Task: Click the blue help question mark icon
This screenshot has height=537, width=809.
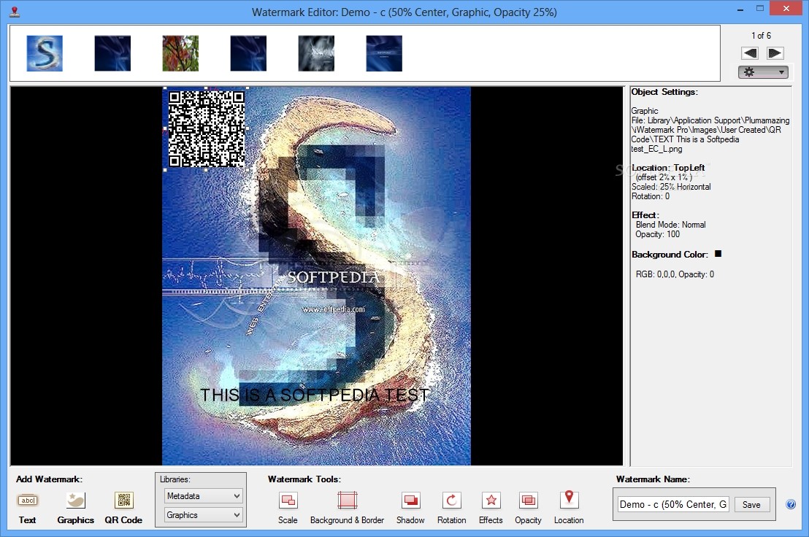Action: click(791, 504)
